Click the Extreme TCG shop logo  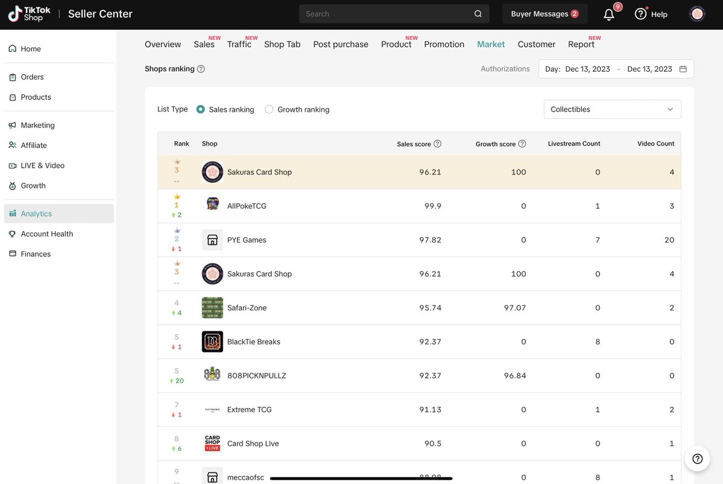pyautogui.click(x=212, y=409)
